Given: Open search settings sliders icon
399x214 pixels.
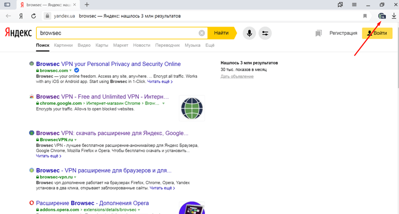Looking at the screenshot, I should tap(265, 33).
